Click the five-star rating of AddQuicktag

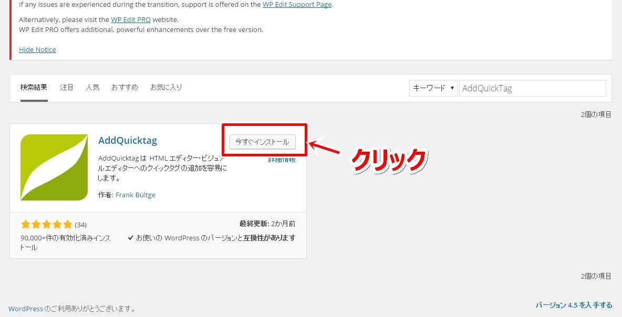pyautogui.click(x=46, y=225)
